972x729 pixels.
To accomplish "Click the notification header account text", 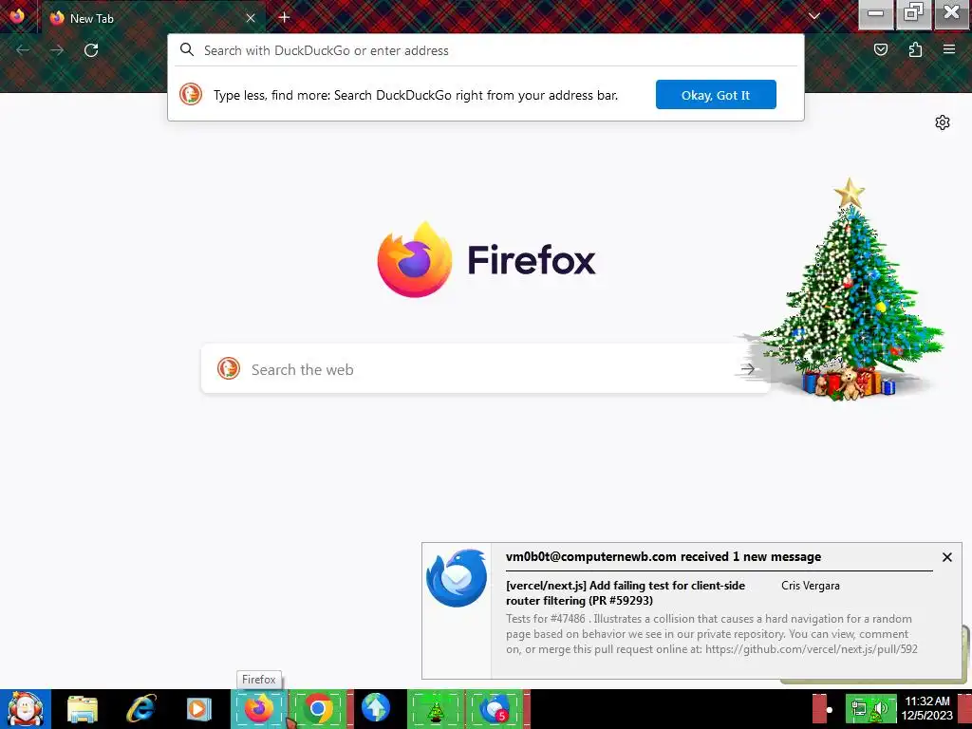I will (664, 556).
